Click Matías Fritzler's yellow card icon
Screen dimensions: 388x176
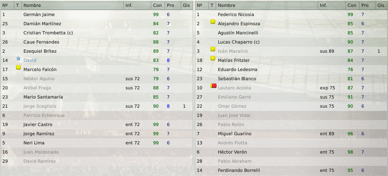pos(212,58)
